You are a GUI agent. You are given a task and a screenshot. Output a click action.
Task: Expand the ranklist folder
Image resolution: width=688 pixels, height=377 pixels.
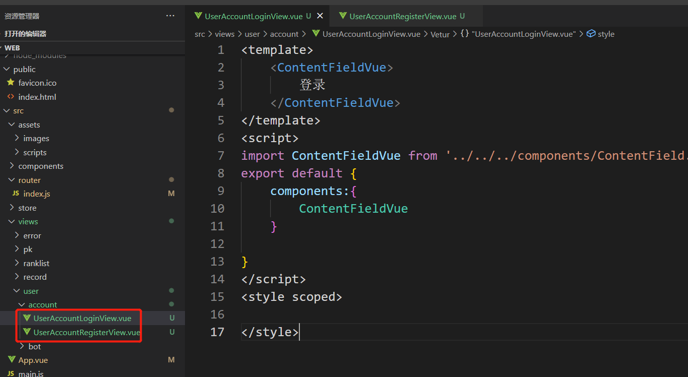[x=17, y=263]
